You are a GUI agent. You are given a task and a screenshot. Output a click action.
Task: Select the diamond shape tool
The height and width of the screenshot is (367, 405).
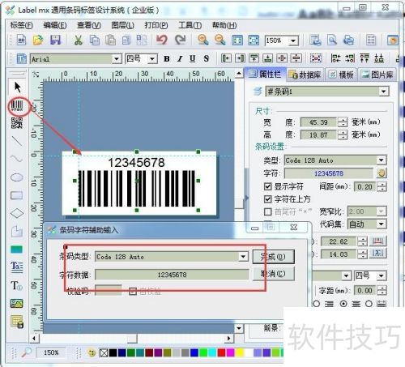[x=17, y=213]
